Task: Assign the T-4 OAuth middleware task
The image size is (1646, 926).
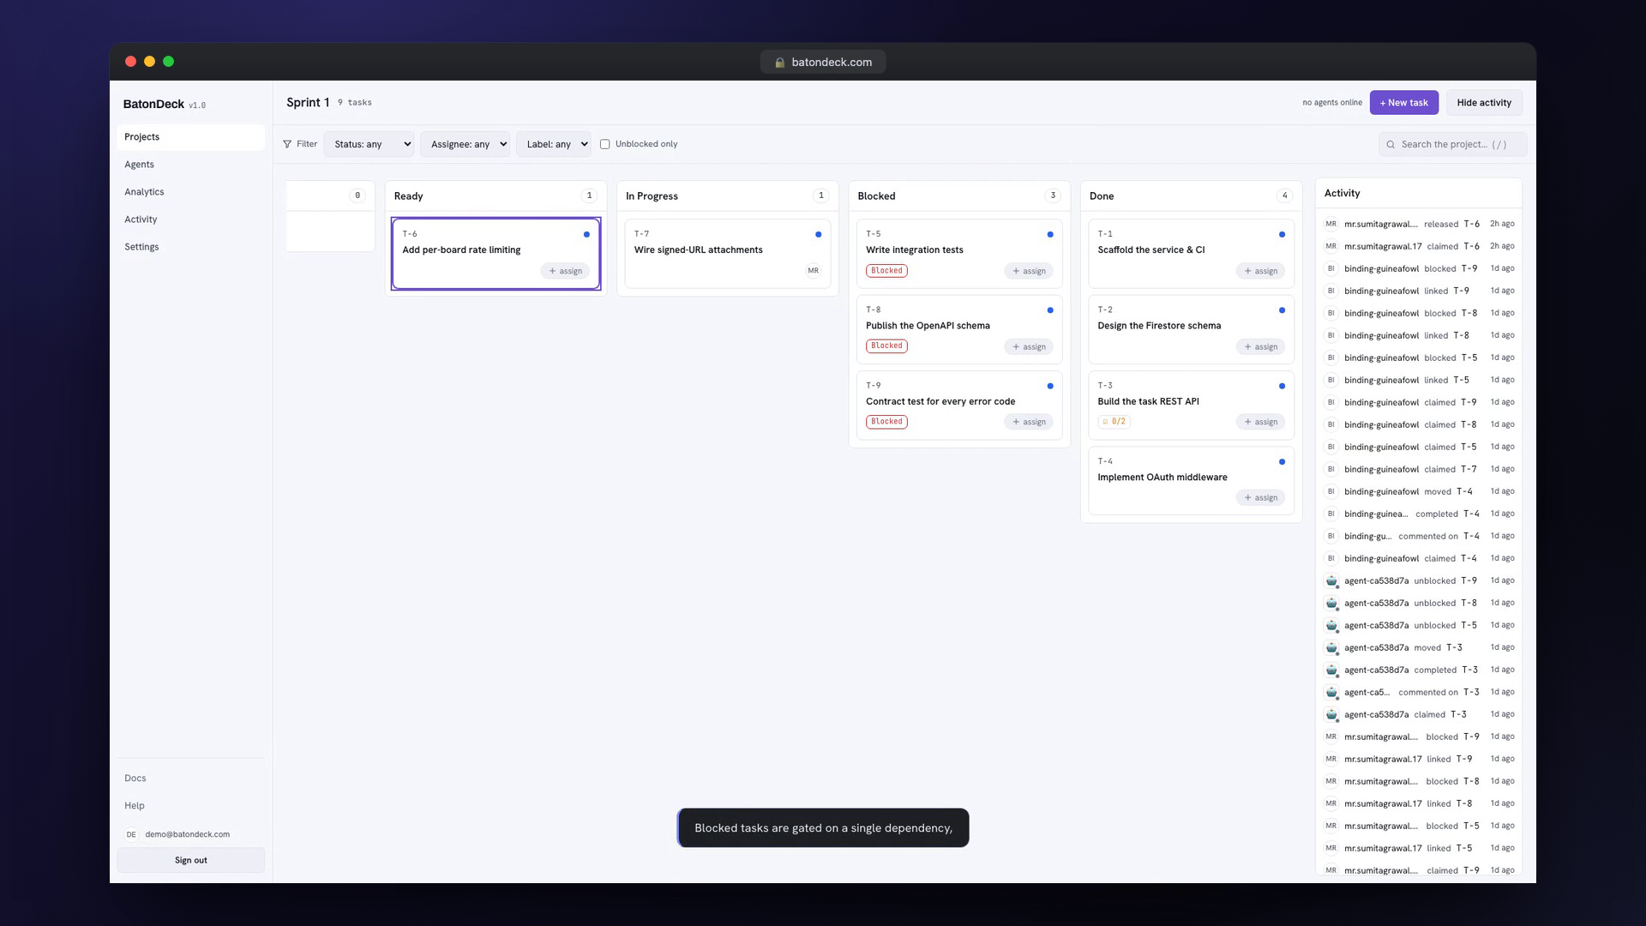Action: [1260, 498]
